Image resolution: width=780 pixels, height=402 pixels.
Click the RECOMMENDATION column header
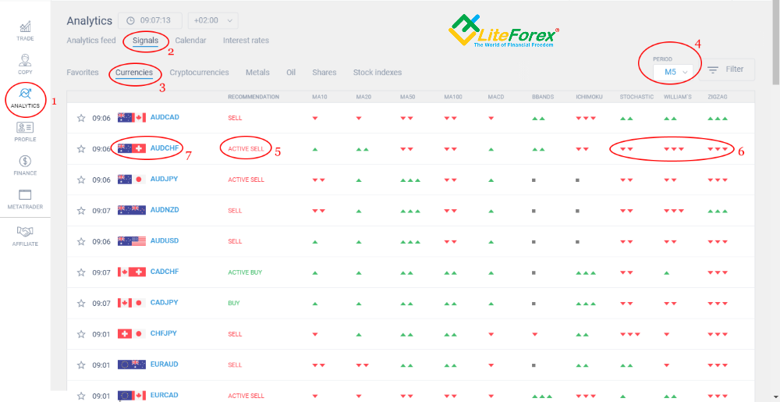coord(253,97)
